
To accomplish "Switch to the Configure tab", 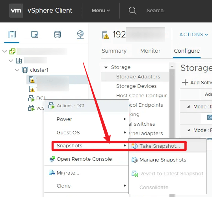I will pyautogui.click(x=187, y=51).
